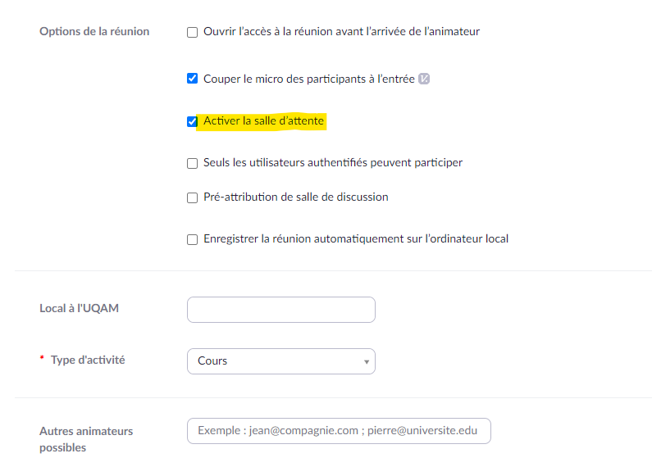This screenshot has width=652, height=458.
Task: Select the Local à l'UQAM label
Action: point(79,309)
